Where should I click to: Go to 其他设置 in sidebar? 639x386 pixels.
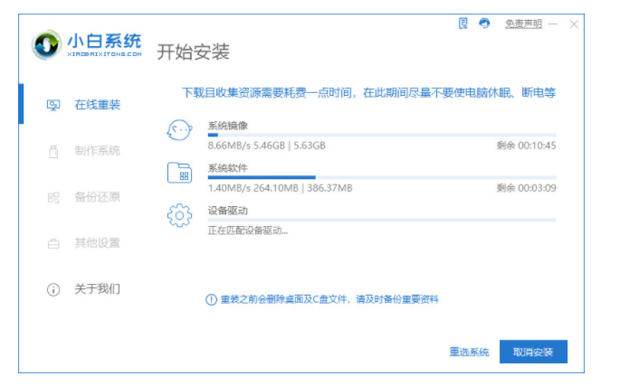click(x=97, y=243)
